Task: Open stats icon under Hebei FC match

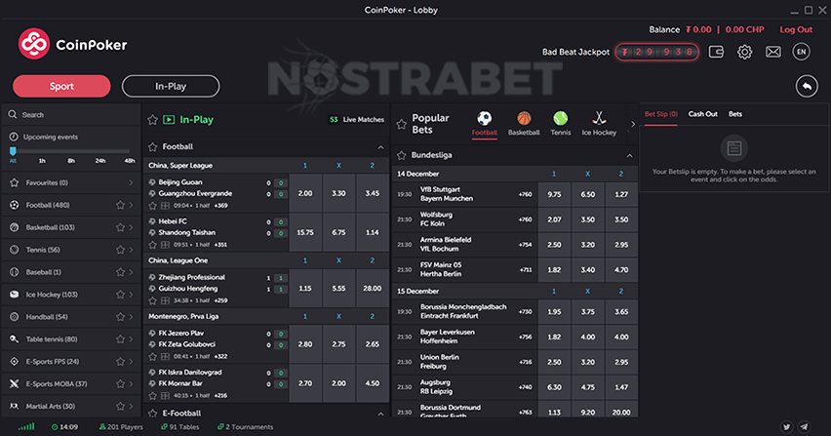Action: pyautogui.click(x=165, y=245)
